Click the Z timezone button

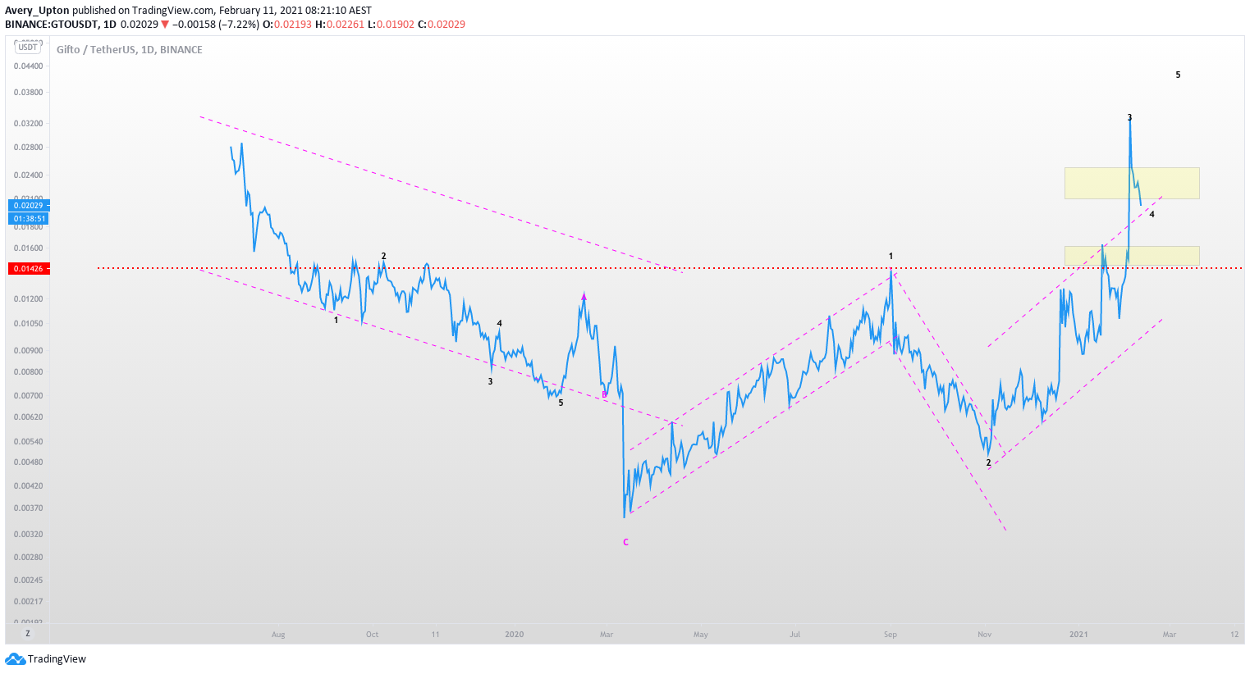point(28,634)
